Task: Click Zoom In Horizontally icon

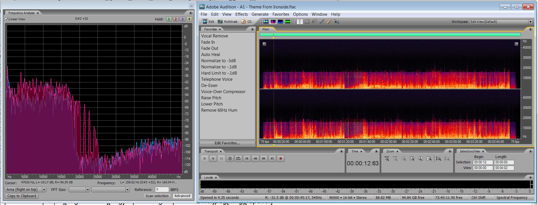Action: pos(387,159)
